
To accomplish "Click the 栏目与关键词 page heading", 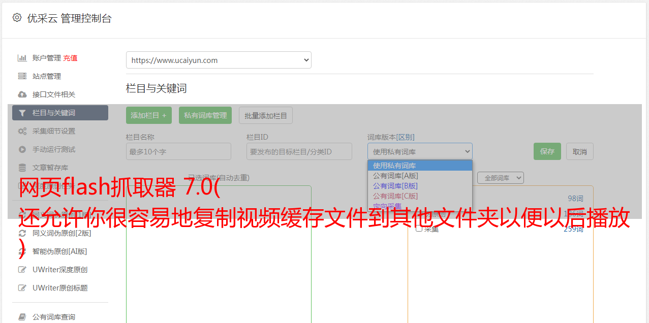I will pyautogui.click(x=157, y=88).
